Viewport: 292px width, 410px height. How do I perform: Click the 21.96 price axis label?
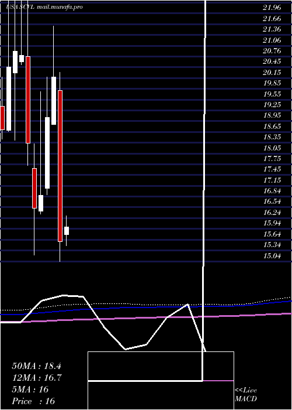[x=272, y=8]
